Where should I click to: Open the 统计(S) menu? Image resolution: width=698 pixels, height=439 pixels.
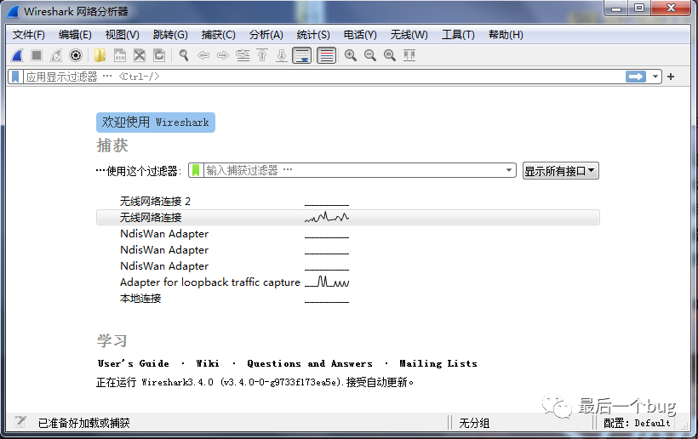313,35
